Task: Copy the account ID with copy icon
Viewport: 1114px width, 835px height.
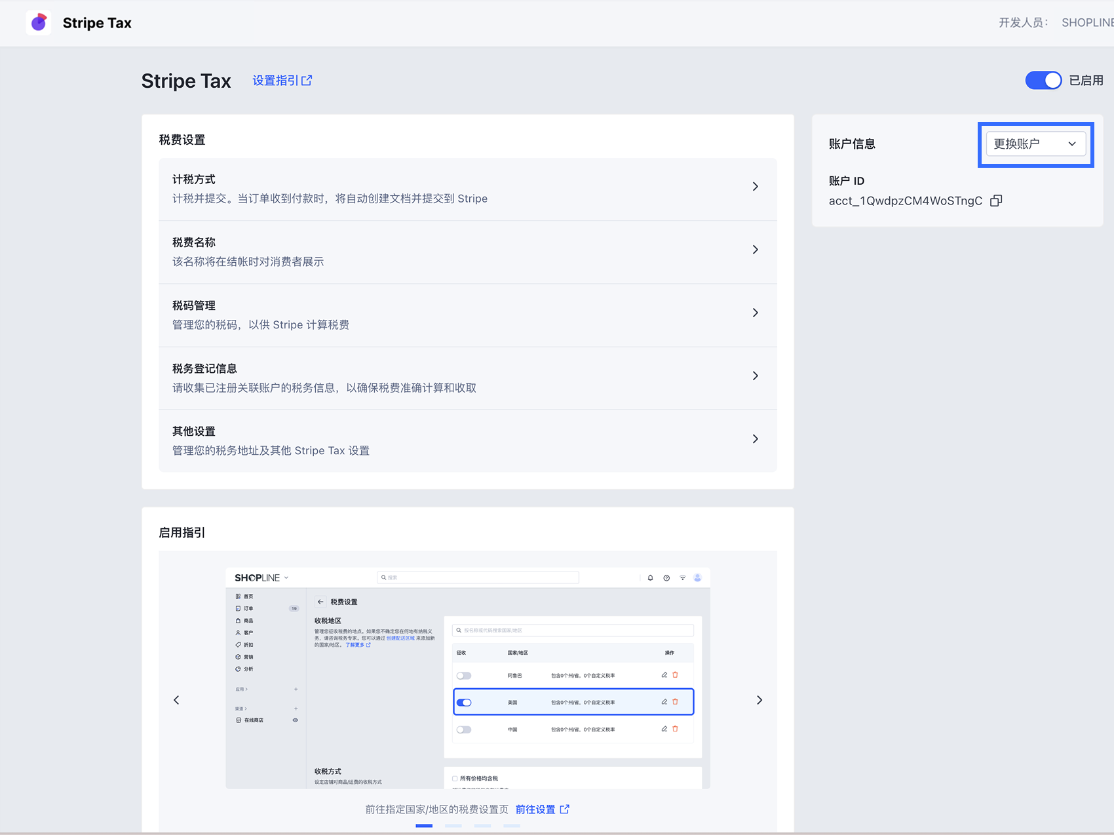Action: point(996,201)
